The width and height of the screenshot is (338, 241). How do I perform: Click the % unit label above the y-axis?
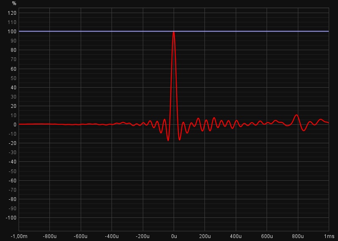(14, 3)
